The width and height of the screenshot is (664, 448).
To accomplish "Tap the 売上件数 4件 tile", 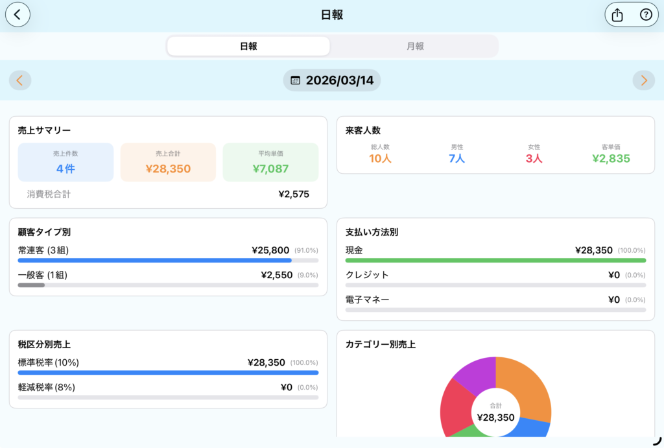I will (65, 162).
